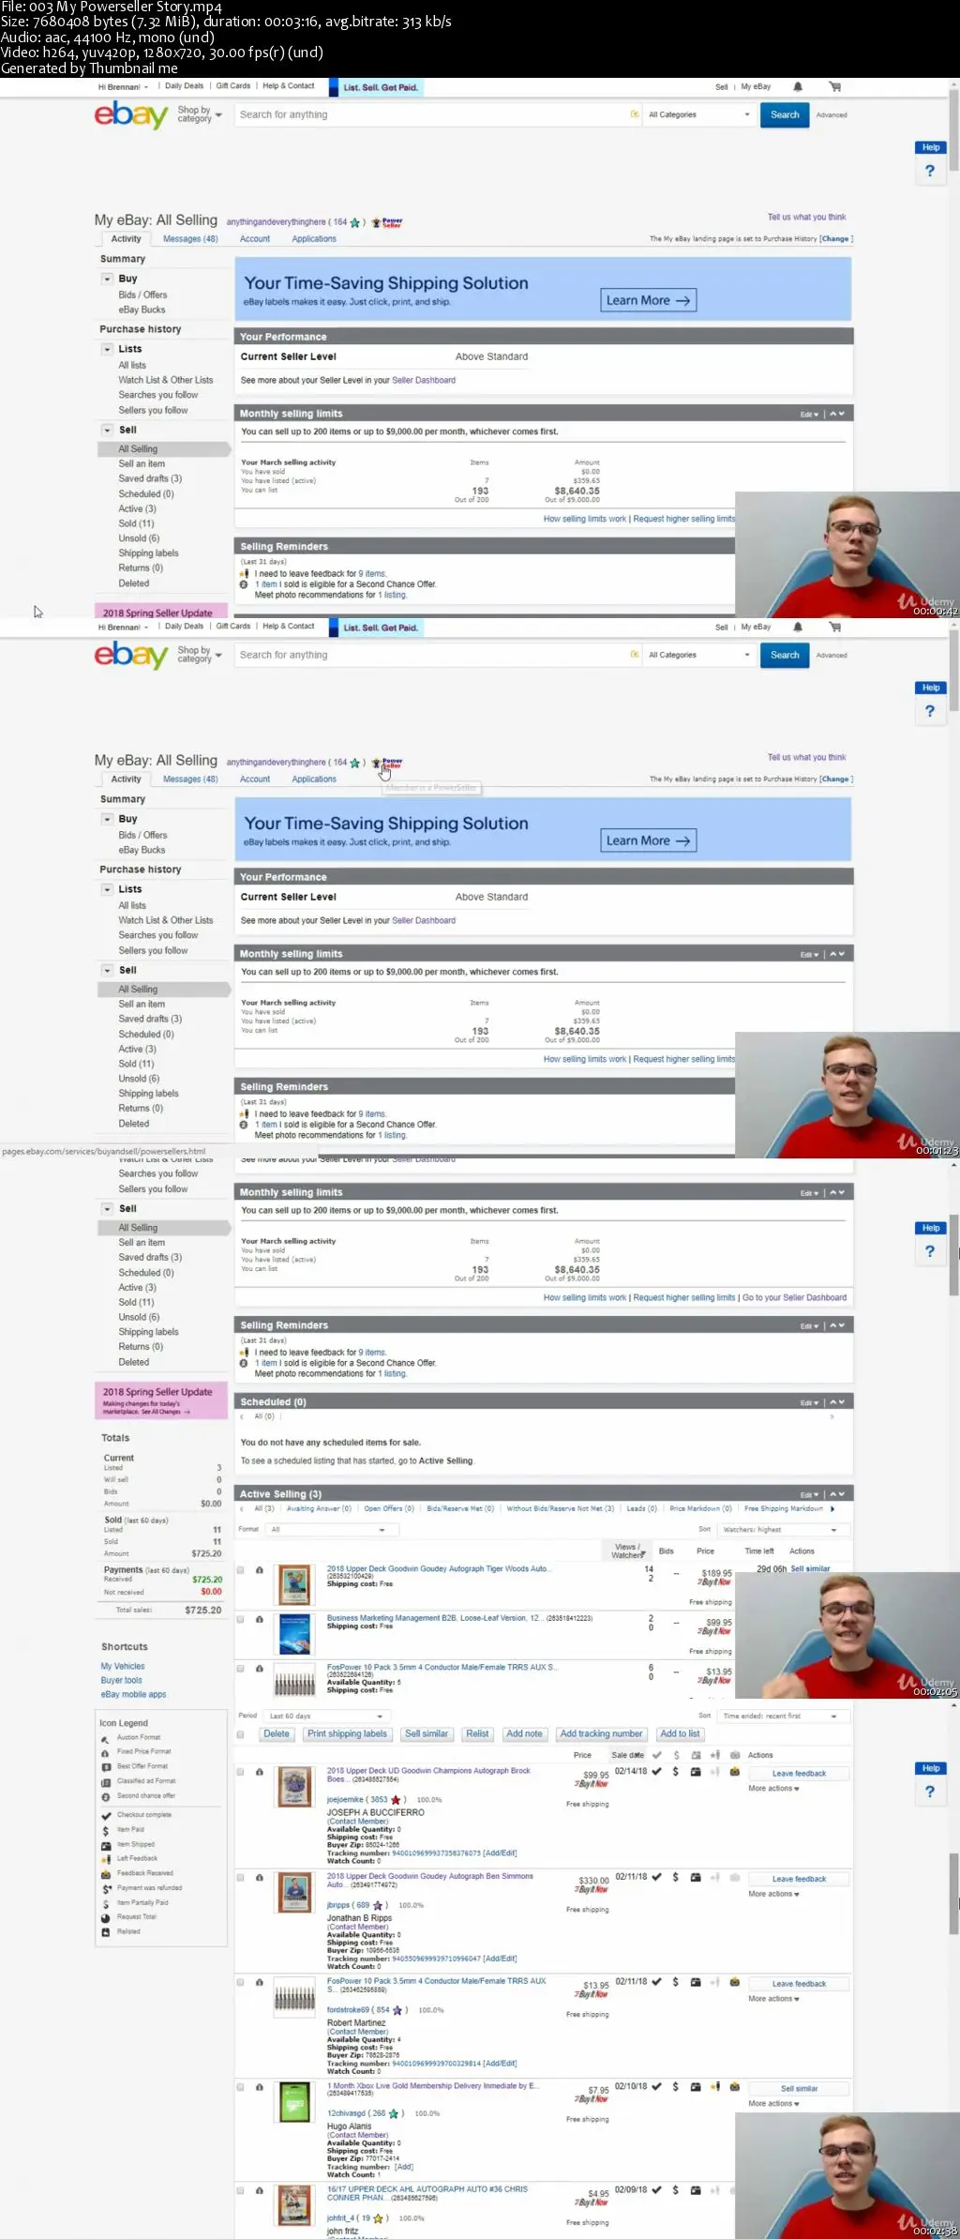Click the Left Feedback icon in the 02/10/18 row
The height and width of the screenshot is (2239, 960).
tap(715, 2086)
